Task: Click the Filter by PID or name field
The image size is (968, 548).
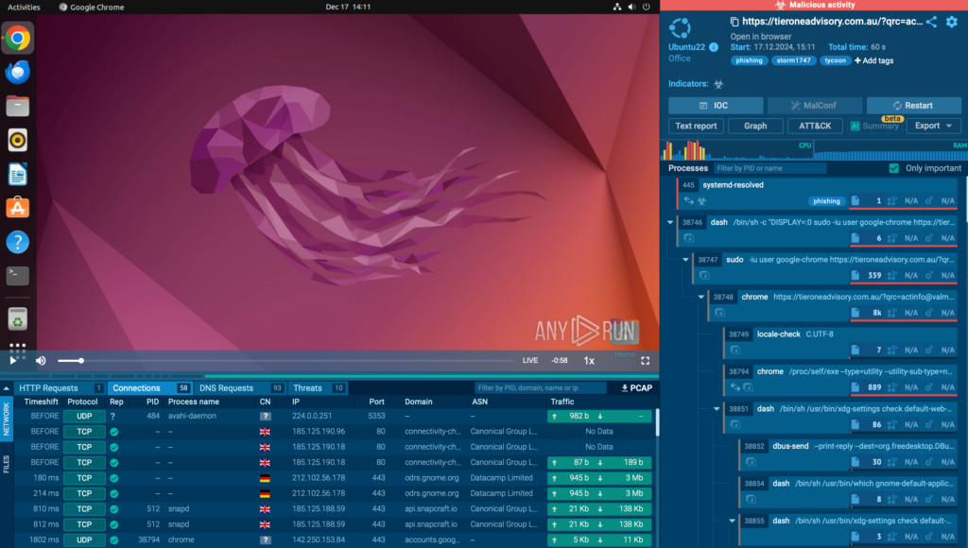Action: pos(769,168)
